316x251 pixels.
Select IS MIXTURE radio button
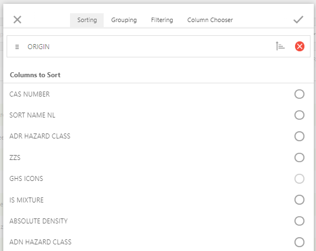(299, 200)
